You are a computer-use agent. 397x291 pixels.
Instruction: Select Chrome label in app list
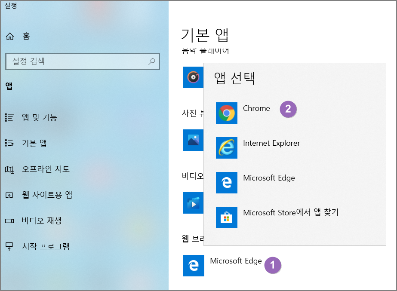[x=256, y=108]
